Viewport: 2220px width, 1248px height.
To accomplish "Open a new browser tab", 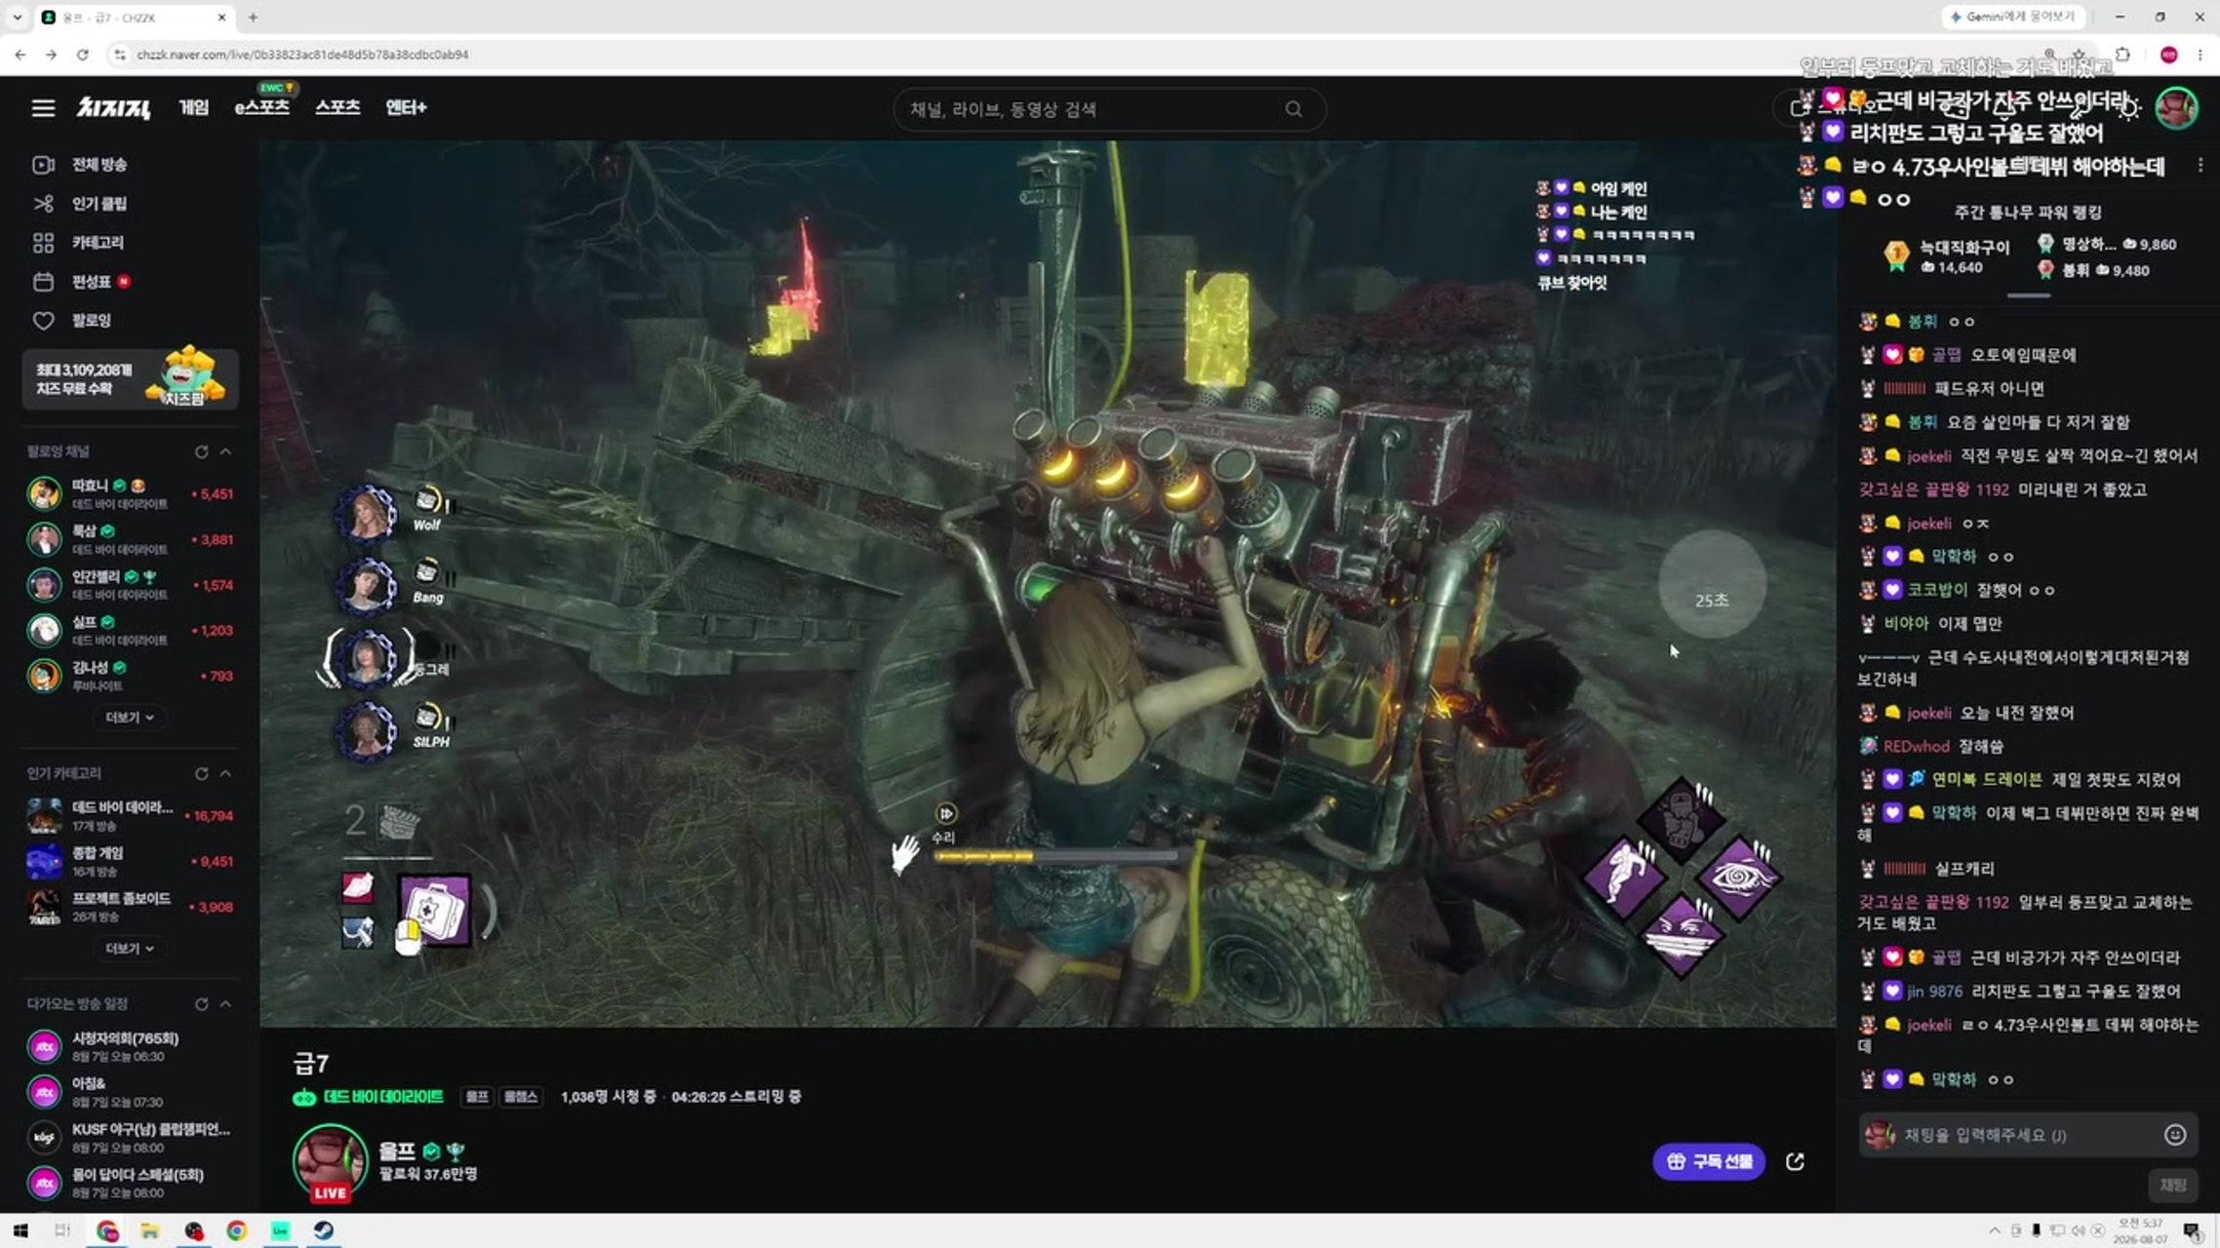I will coord(253,18).
